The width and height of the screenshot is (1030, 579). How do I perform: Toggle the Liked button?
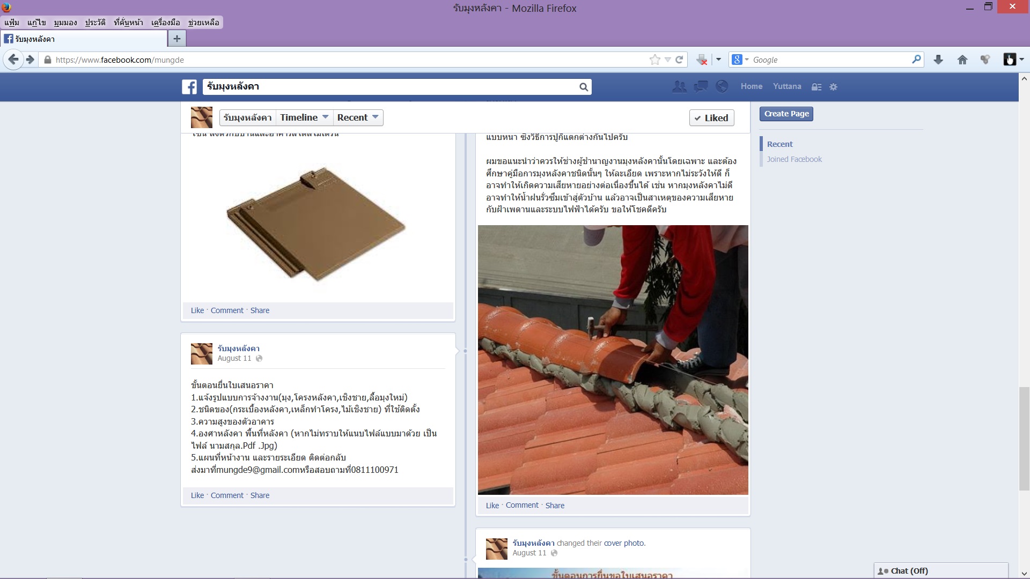tap(711, 118)
